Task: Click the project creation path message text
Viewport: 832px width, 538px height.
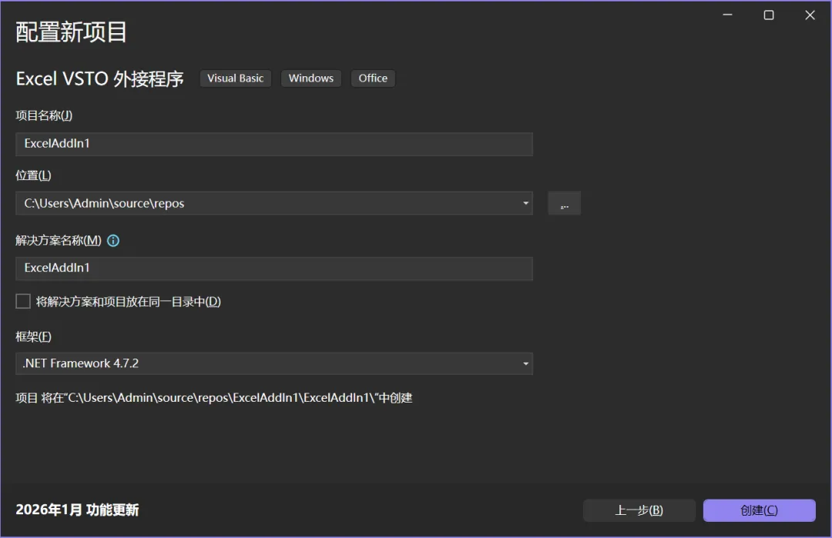Action: (x=214, y=398)
